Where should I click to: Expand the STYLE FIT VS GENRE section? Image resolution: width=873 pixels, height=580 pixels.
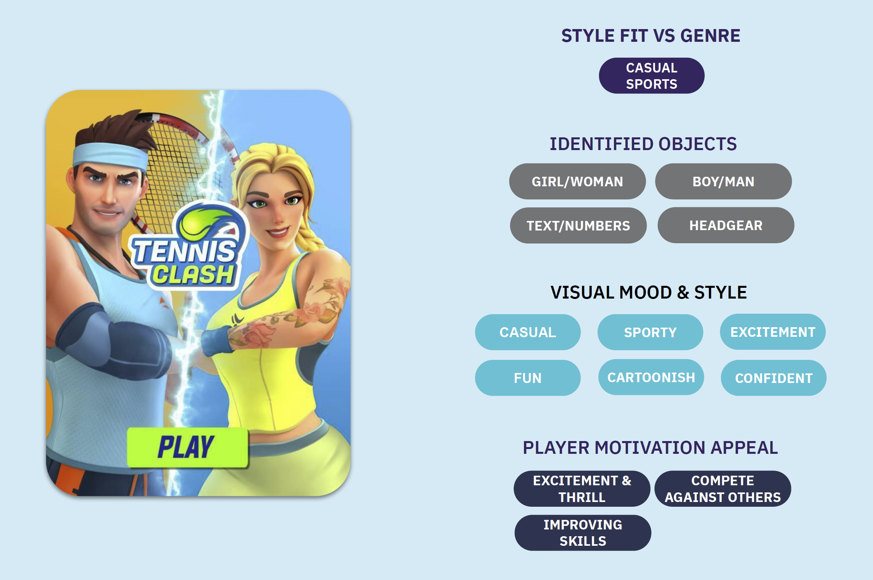pyautogui.click(x=649, y=36)
